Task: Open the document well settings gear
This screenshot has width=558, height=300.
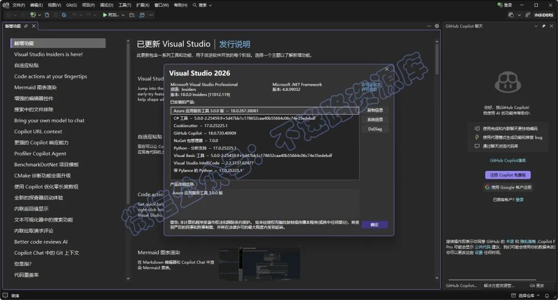Action: point(437,26)
